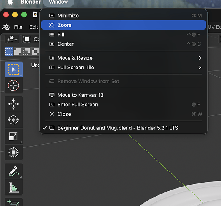
Task: Select the Select Box tool
Action: [x=14, y=69]
